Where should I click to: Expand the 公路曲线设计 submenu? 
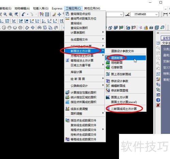(x=85, y=86)
